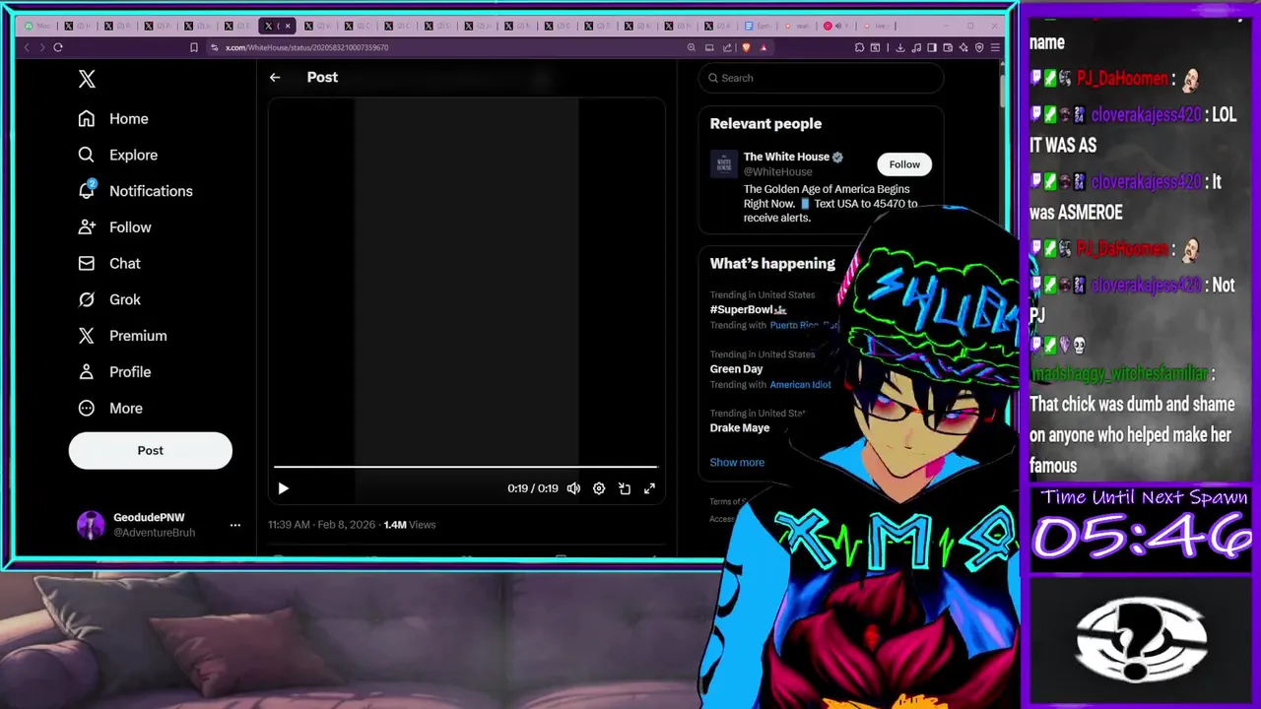
Task: Click the browser music note icon
Action: click(x=916, y=47)
